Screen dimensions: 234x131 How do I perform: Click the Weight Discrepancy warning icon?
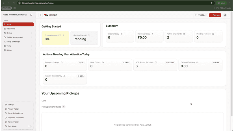(64, 76)
